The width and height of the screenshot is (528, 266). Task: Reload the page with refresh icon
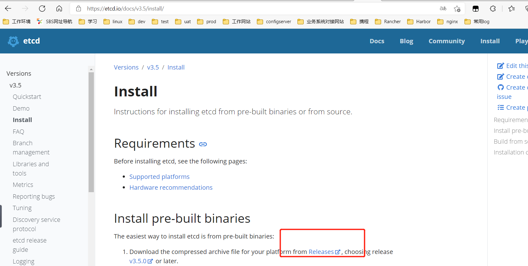tap(42, 9)
